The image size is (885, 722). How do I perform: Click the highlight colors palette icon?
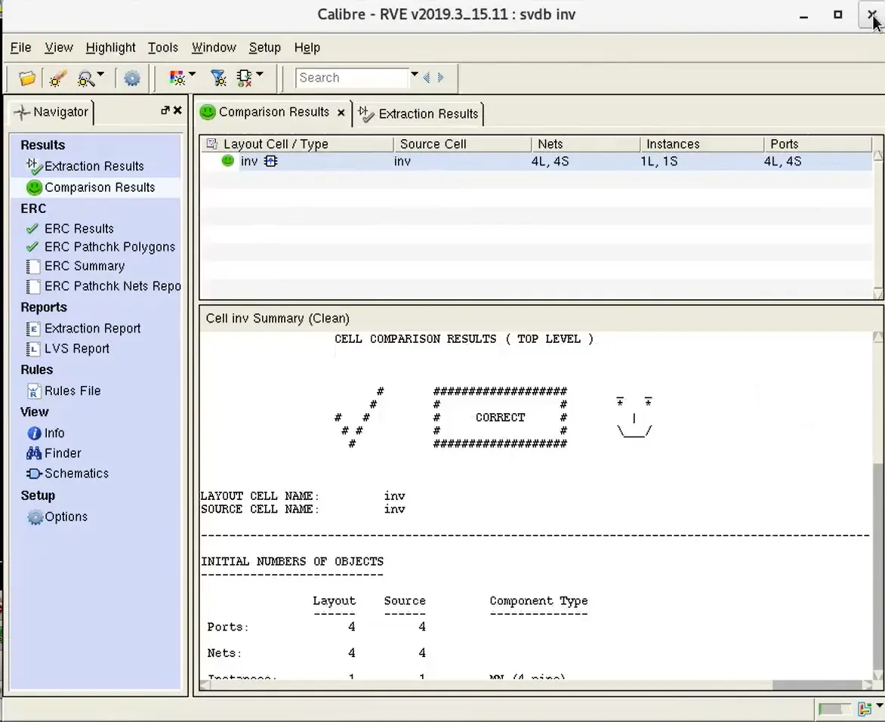tap(177, 78)
